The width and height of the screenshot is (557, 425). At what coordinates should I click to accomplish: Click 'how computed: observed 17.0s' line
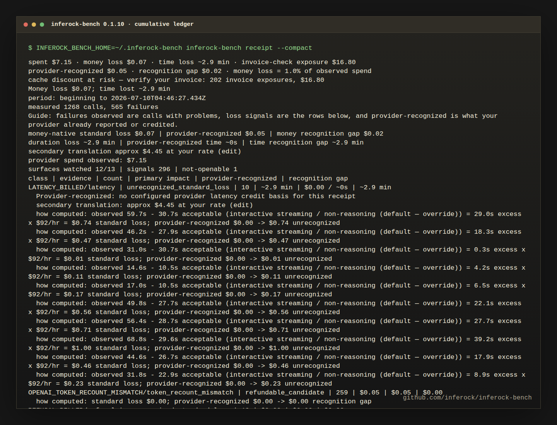(x=280, y=286)
